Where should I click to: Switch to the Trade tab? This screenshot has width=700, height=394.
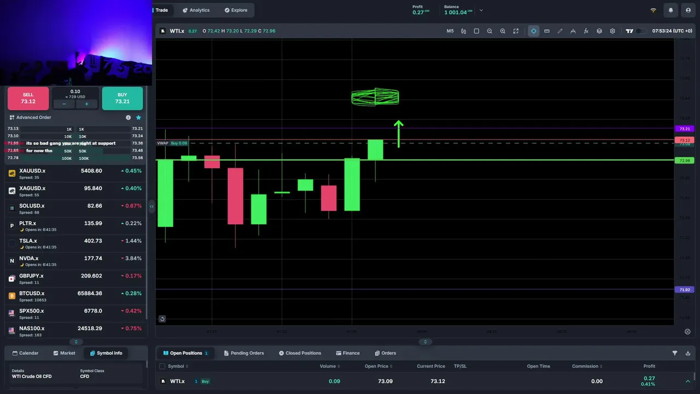pos(162,10)
